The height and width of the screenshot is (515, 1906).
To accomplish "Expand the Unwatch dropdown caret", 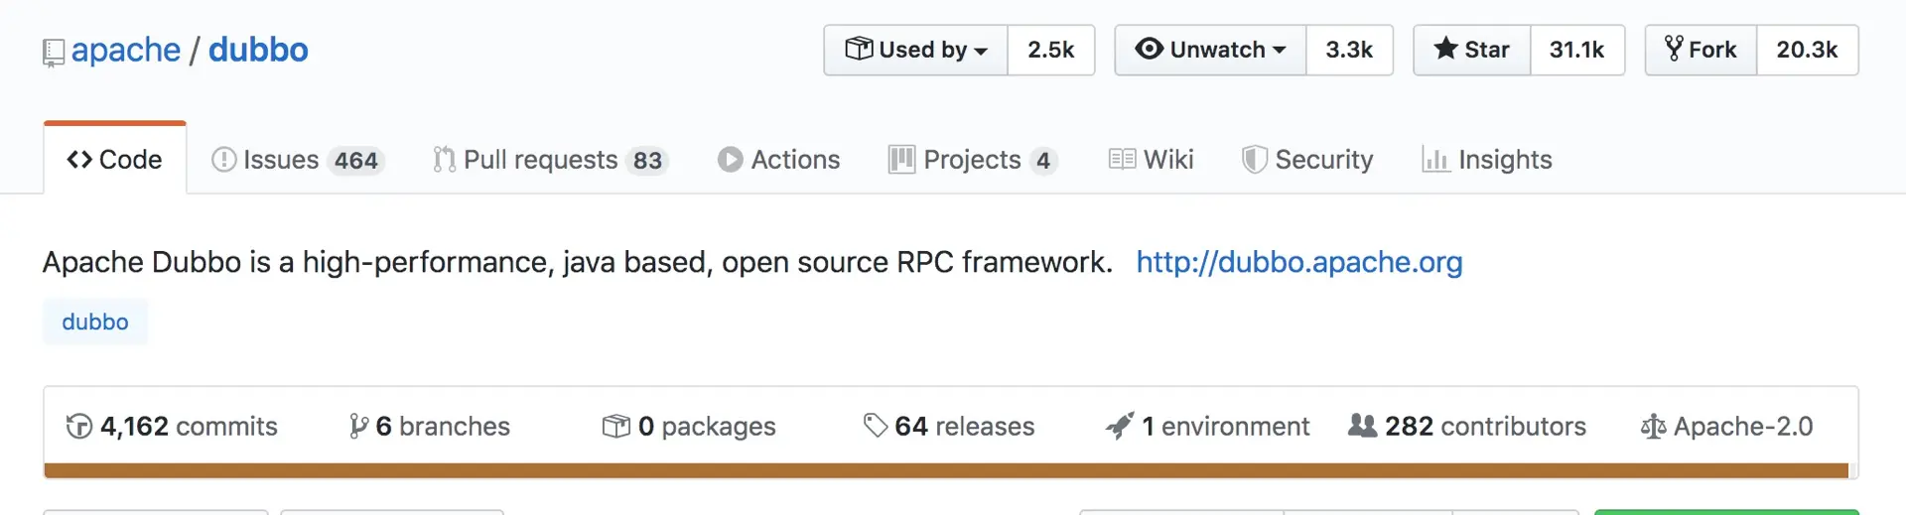I will 1279,51.
